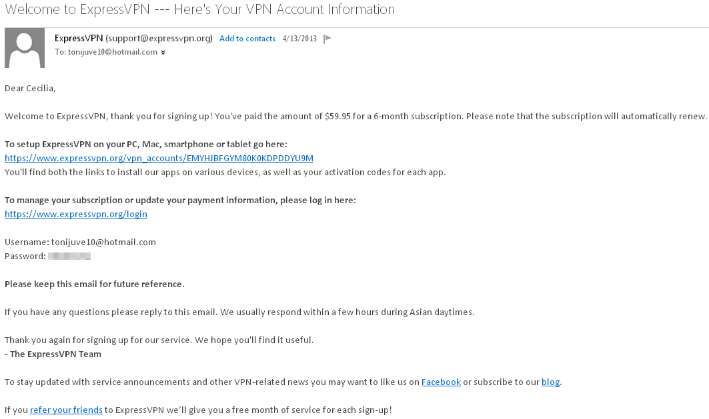
Task: Click the email subject heading
Action: pos(199,9)
